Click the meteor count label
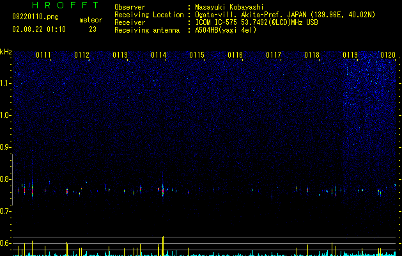This screenshot has height=256, width=402. 91,20
